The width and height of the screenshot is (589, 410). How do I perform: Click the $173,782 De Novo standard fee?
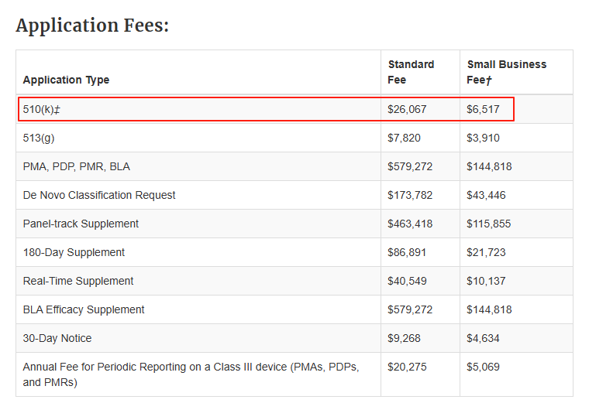pyautogui.click(x=410, y=195)
